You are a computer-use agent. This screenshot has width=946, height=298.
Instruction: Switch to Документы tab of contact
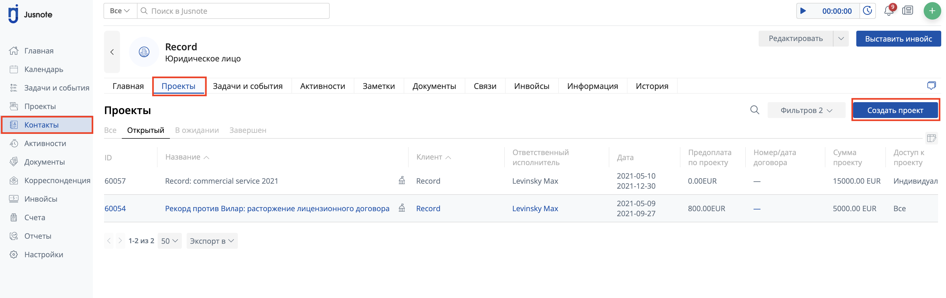tap(434, 86)
